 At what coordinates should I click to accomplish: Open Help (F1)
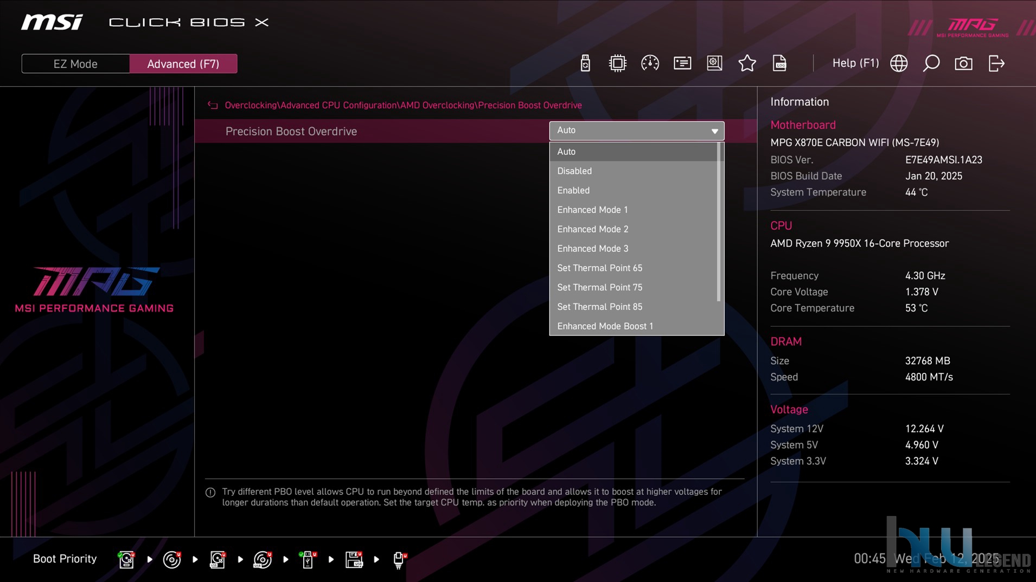(x=855, y=63)
